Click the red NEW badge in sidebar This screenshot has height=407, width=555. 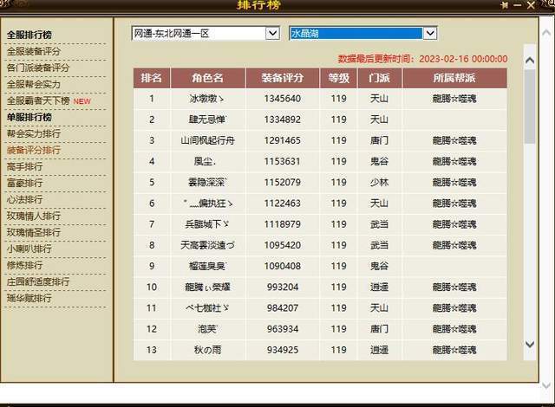click(x=82, y=101)
